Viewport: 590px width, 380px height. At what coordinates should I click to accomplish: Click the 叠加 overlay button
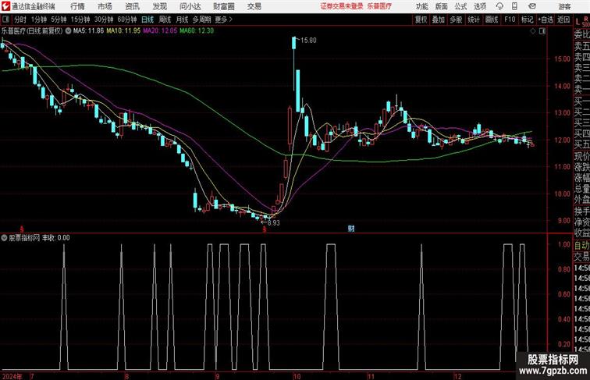(439, 20)
